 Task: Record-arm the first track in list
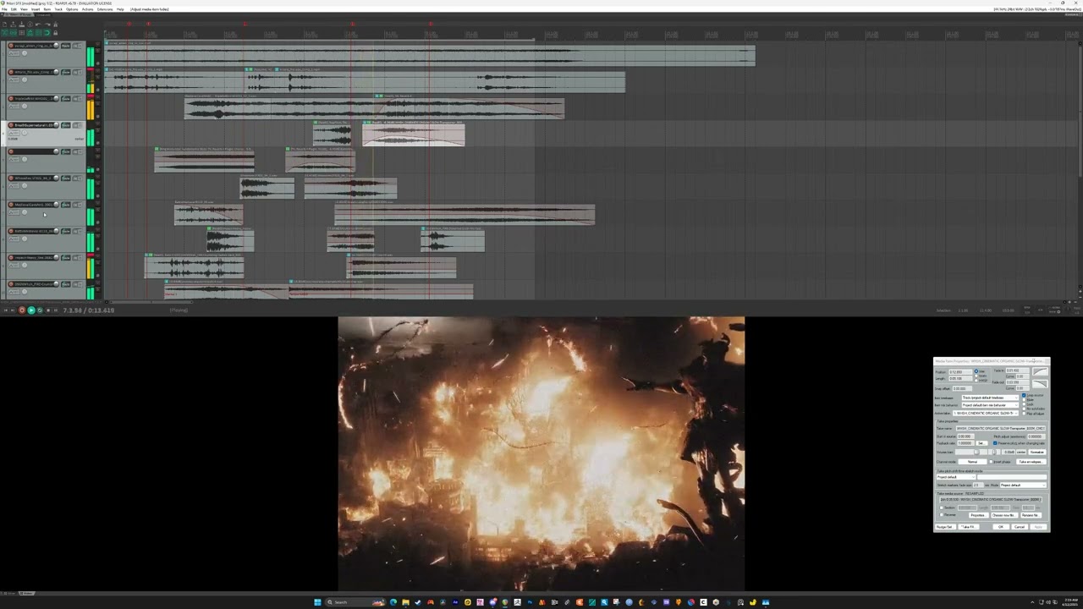point(11,46)
